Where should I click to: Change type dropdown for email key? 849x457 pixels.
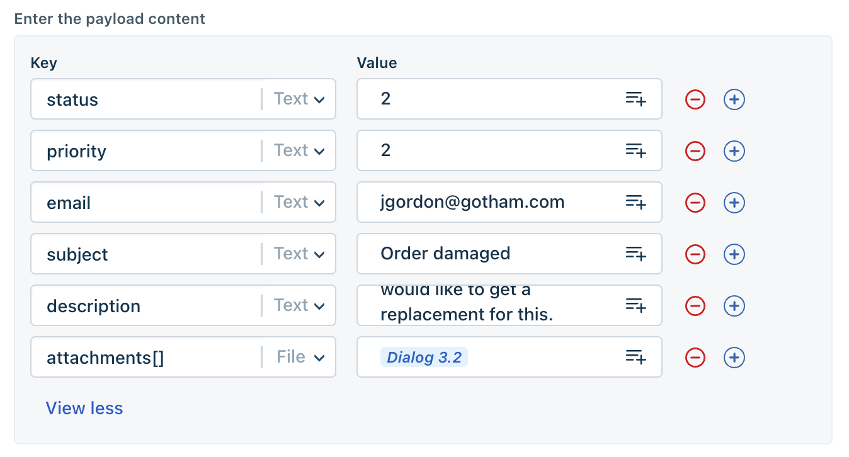tap(299, 202)
